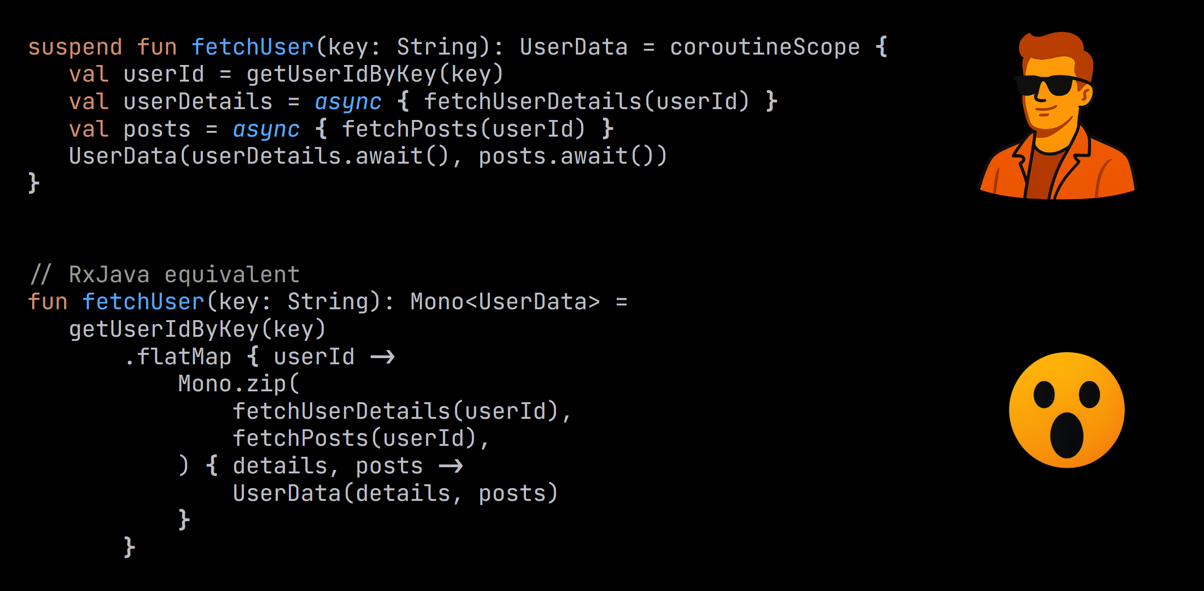
Task: Select the "suspend" keyword
Action: tap(75, 47)
